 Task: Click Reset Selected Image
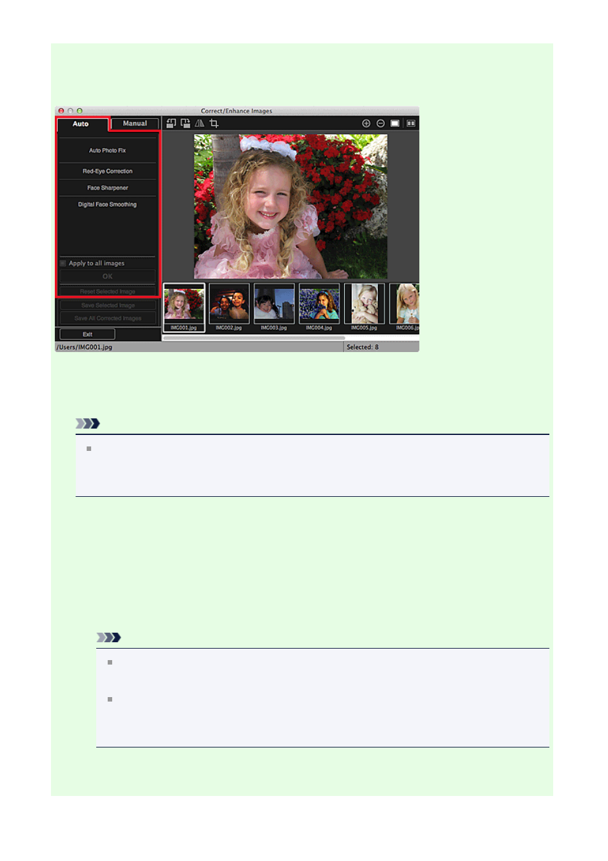(108, 291)
